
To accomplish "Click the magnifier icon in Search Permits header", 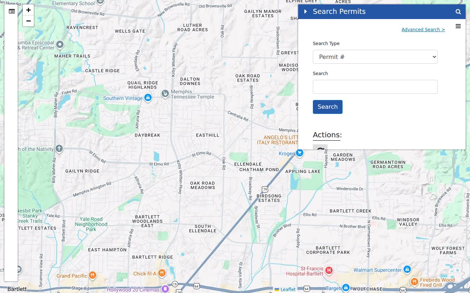I will (458, 12).
